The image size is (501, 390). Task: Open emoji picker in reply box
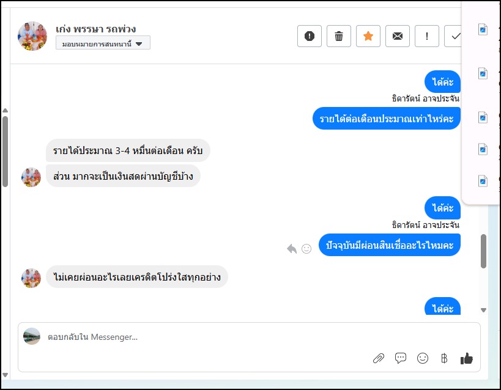[423, 358]
